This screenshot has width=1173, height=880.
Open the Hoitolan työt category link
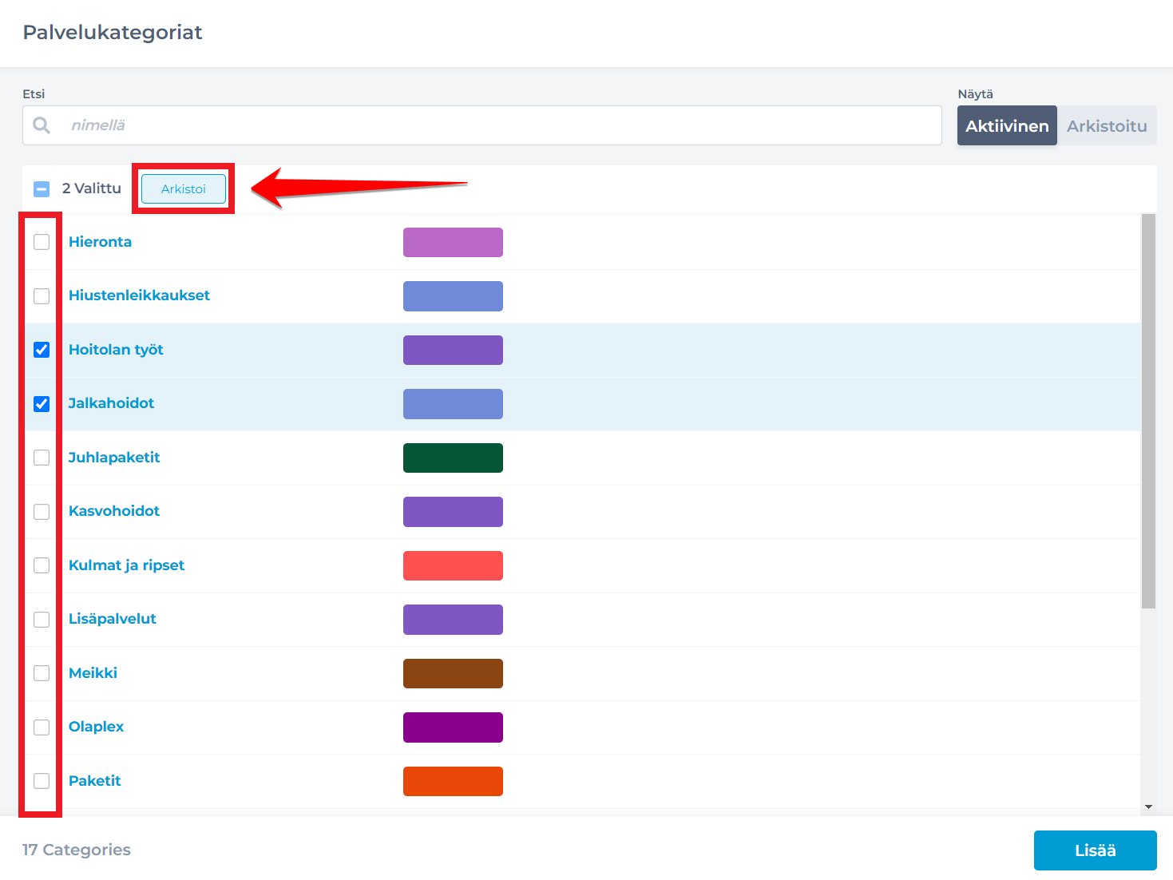(x=116, y=350)
